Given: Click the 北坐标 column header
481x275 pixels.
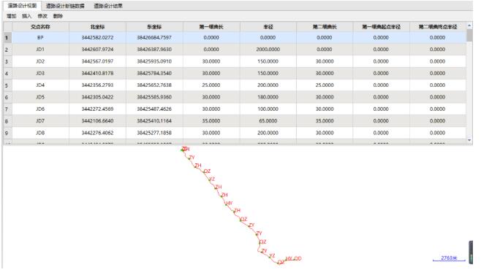Looking at the screenshot, I should (x=97, y=27).
